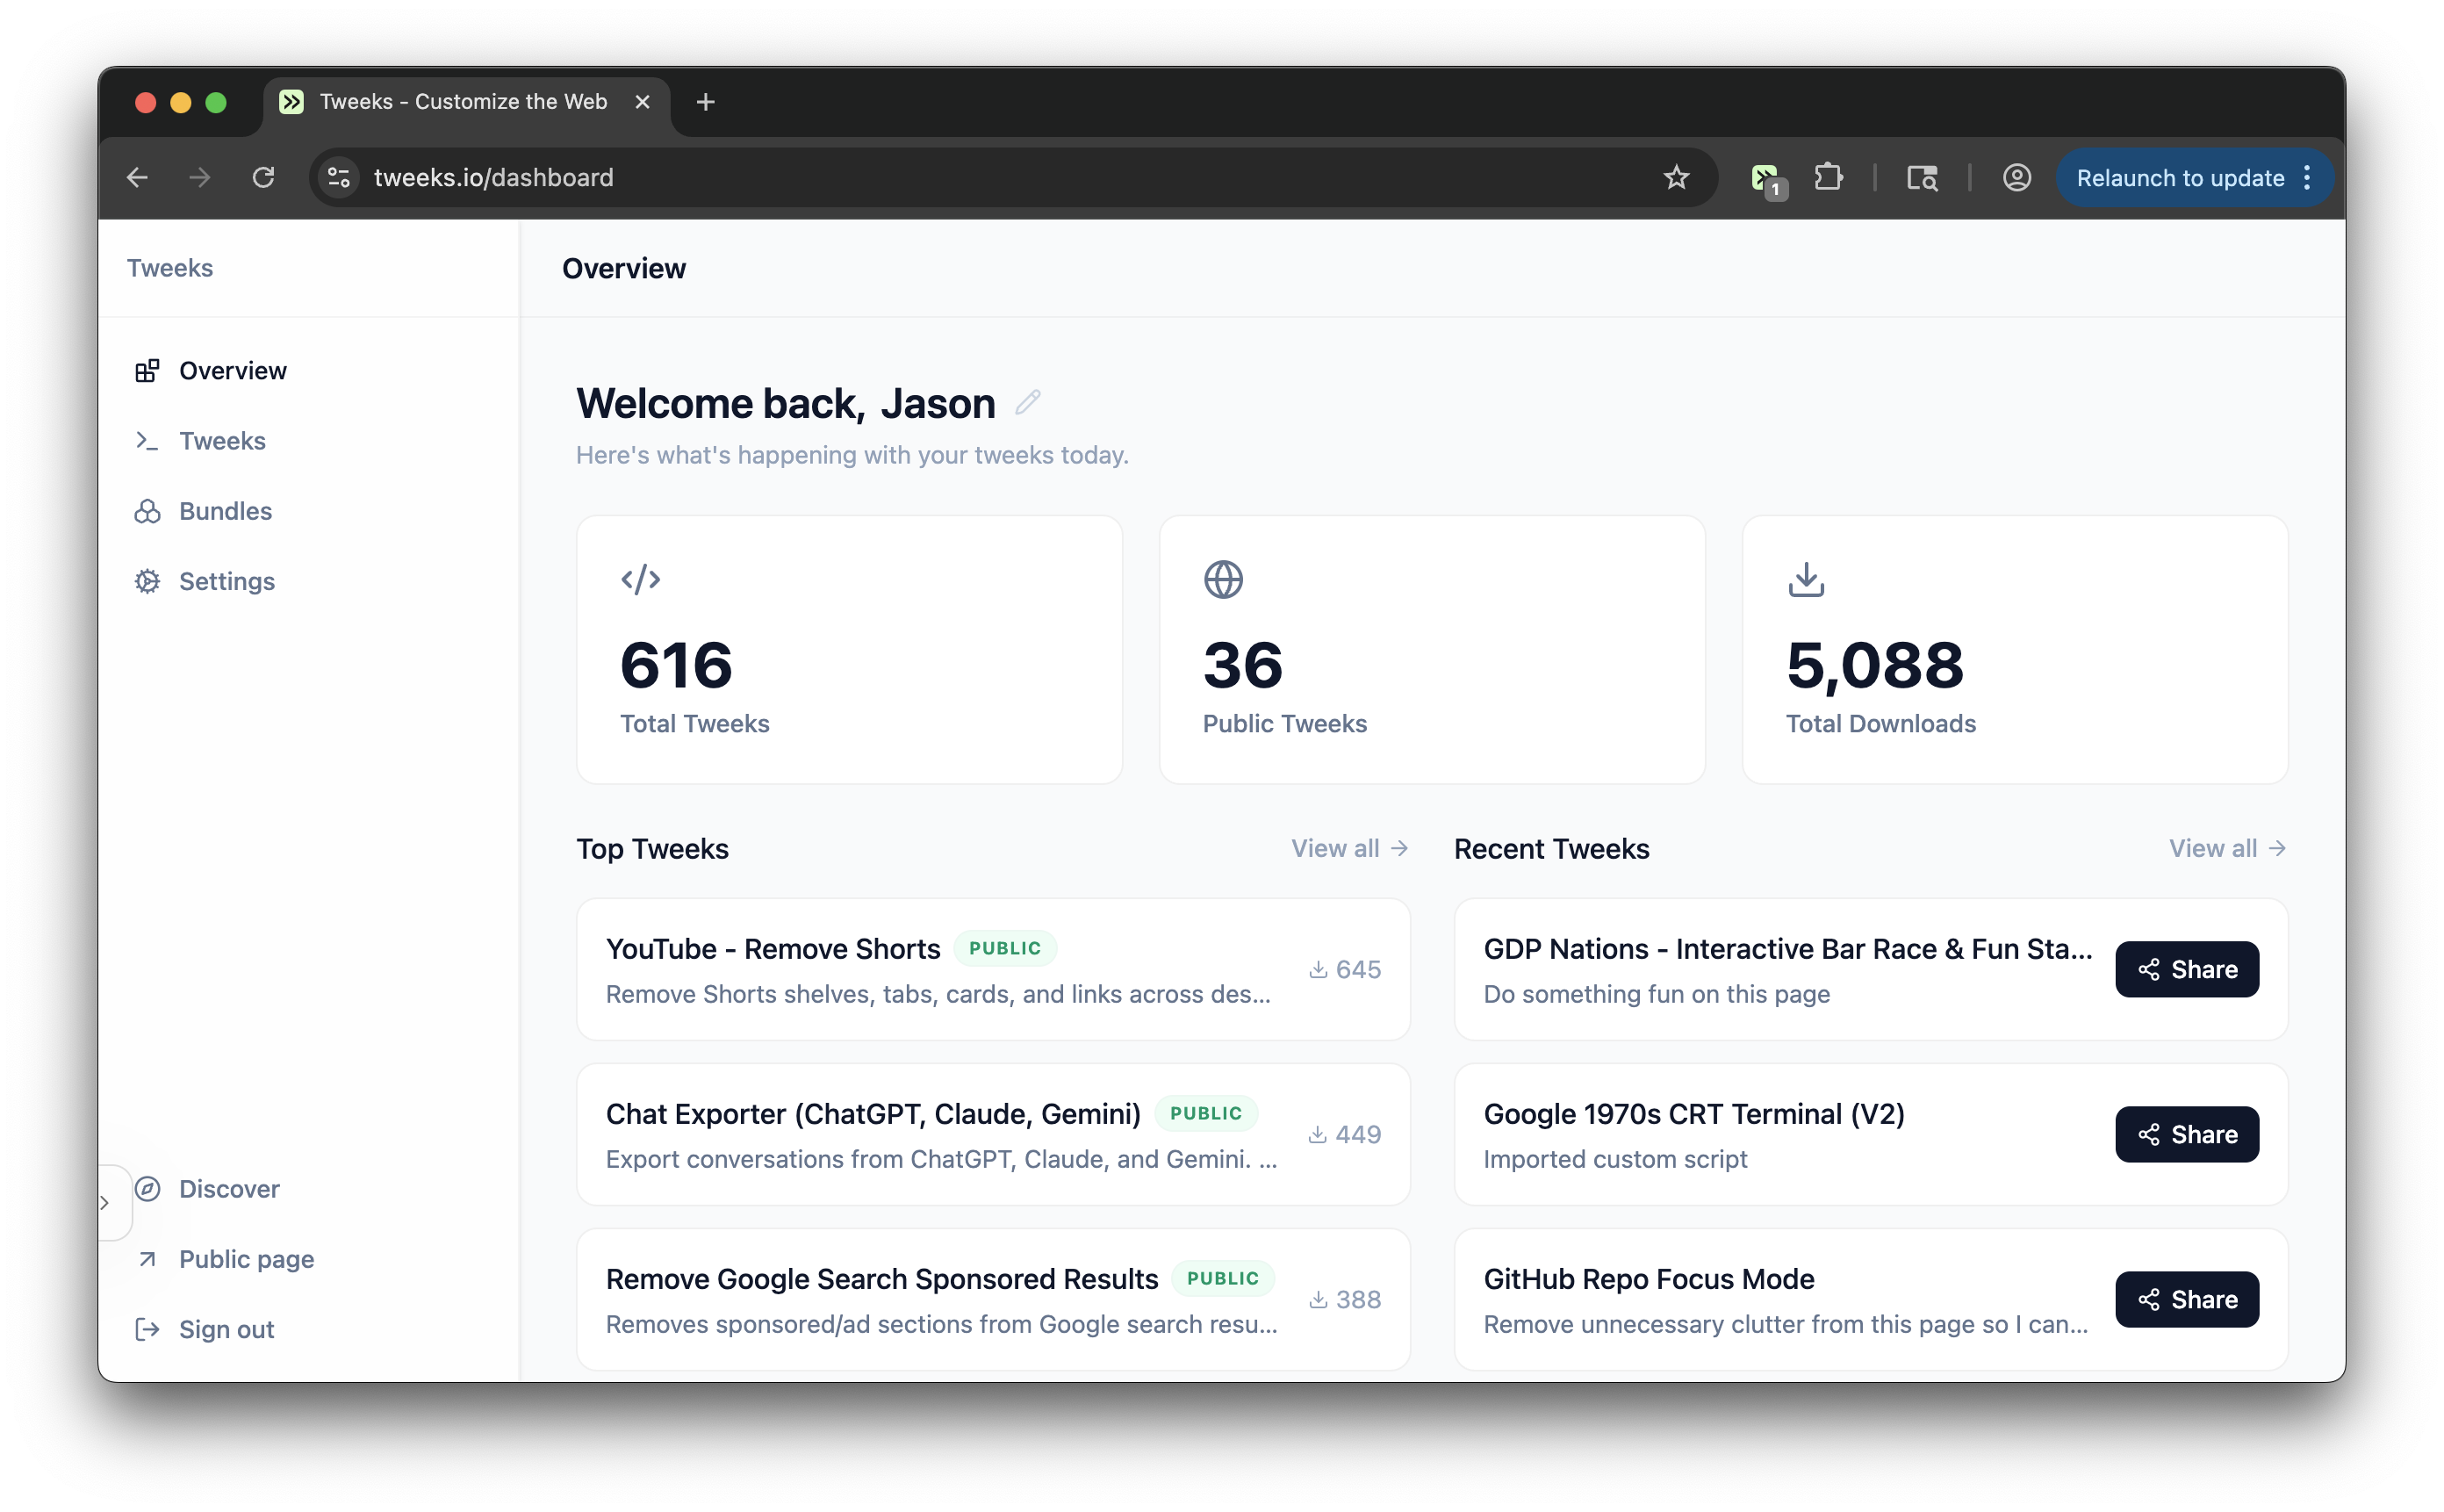2444x1512 pixels.
Task: Collapse the sidebar with the chevron toggle
Action: [108, 1202]
